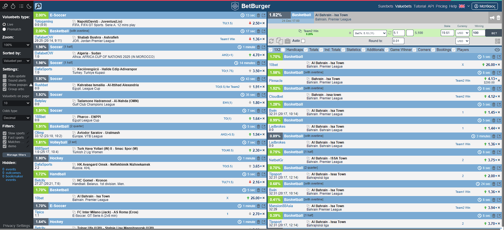Open the list view icon

(21, 6)
